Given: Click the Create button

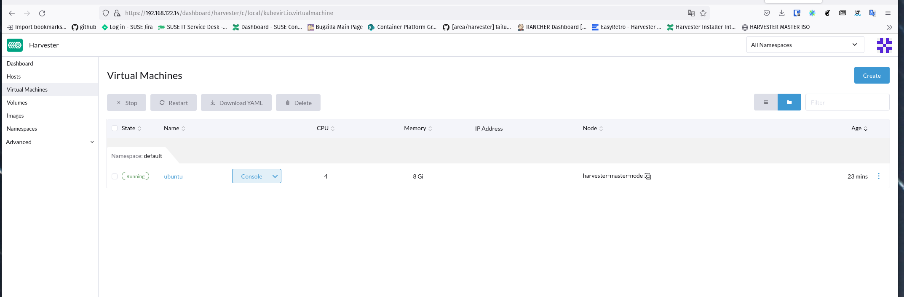Looking at the screenshot, I should coord(872,75).
